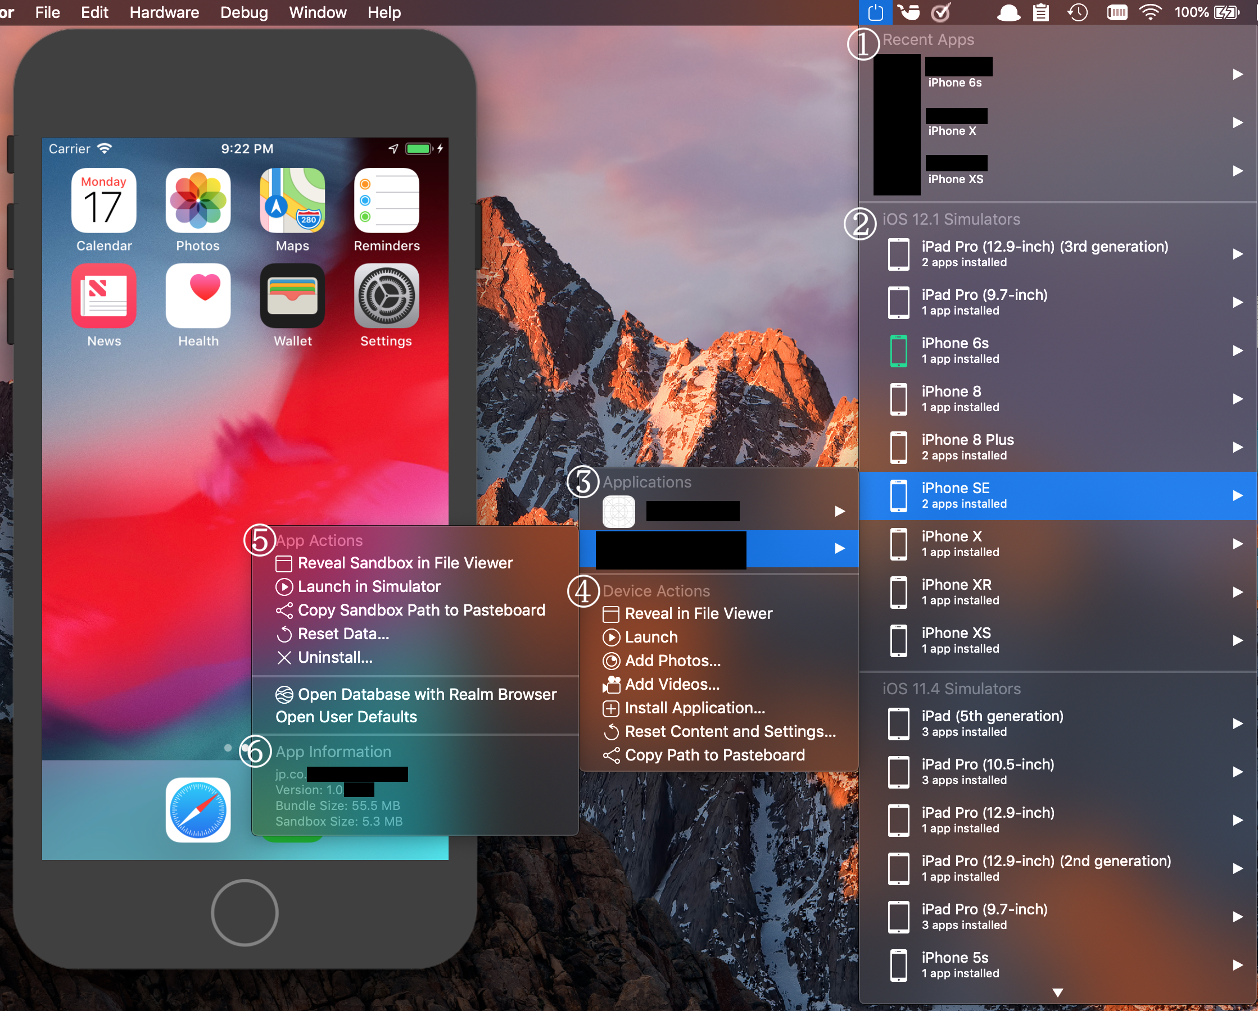The height and width of the screenshot is (1011, 1258).
Task: Open the Help menu
Action: 384,12
